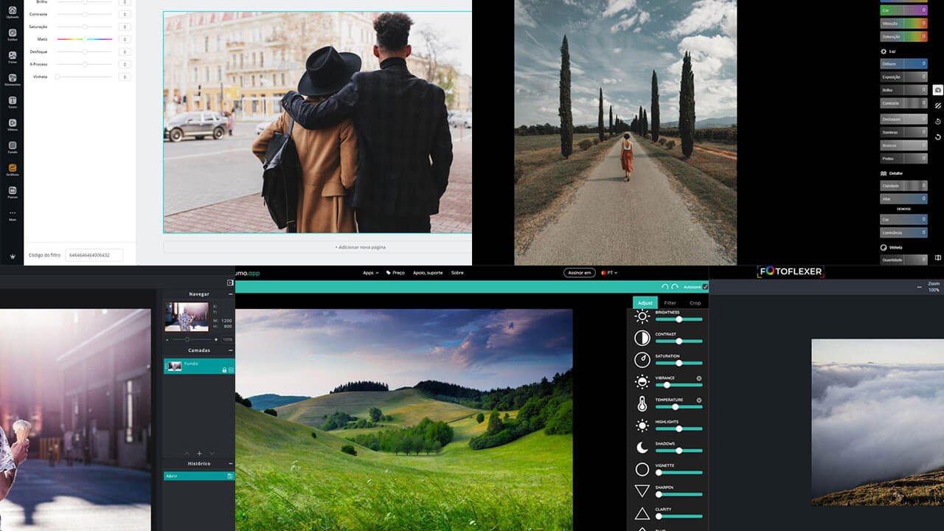Image resolution: width=944 pixels, height=531 pixels.
Task: Click the Brightness sun icon
Action: [642, 316]
